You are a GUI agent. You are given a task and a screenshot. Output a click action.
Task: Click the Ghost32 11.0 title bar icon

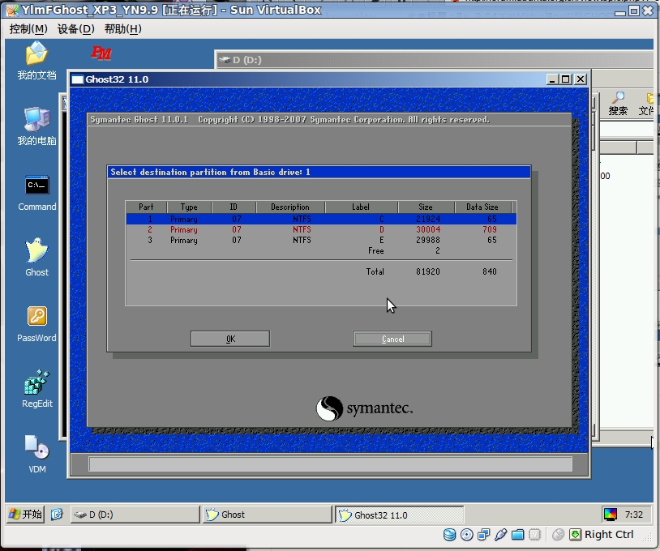[x=78, y=79]
